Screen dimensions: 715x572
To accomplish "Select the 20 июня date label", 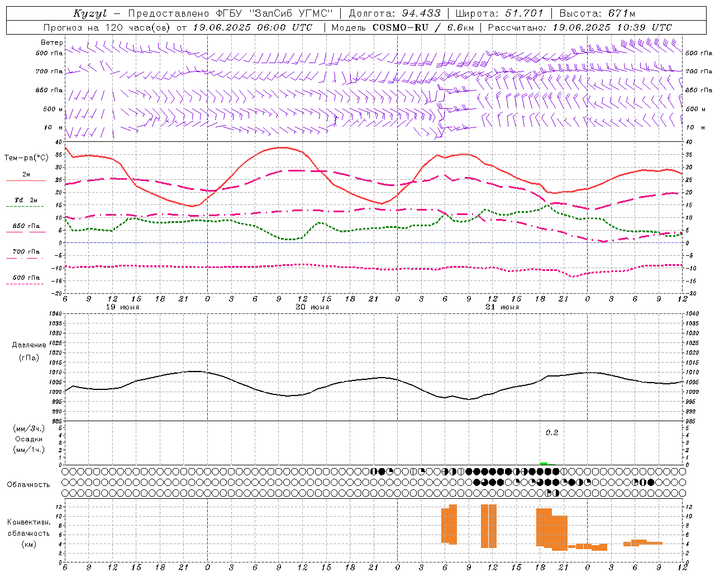I will [x=312, y=307].
